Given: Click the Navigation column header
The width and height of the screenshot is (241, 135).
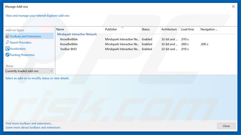Looking at the screenshot, I should 209,29.
